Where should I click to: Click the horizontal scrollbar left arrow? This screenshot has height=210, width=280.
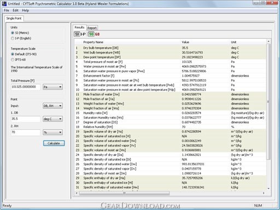(77, 193)
